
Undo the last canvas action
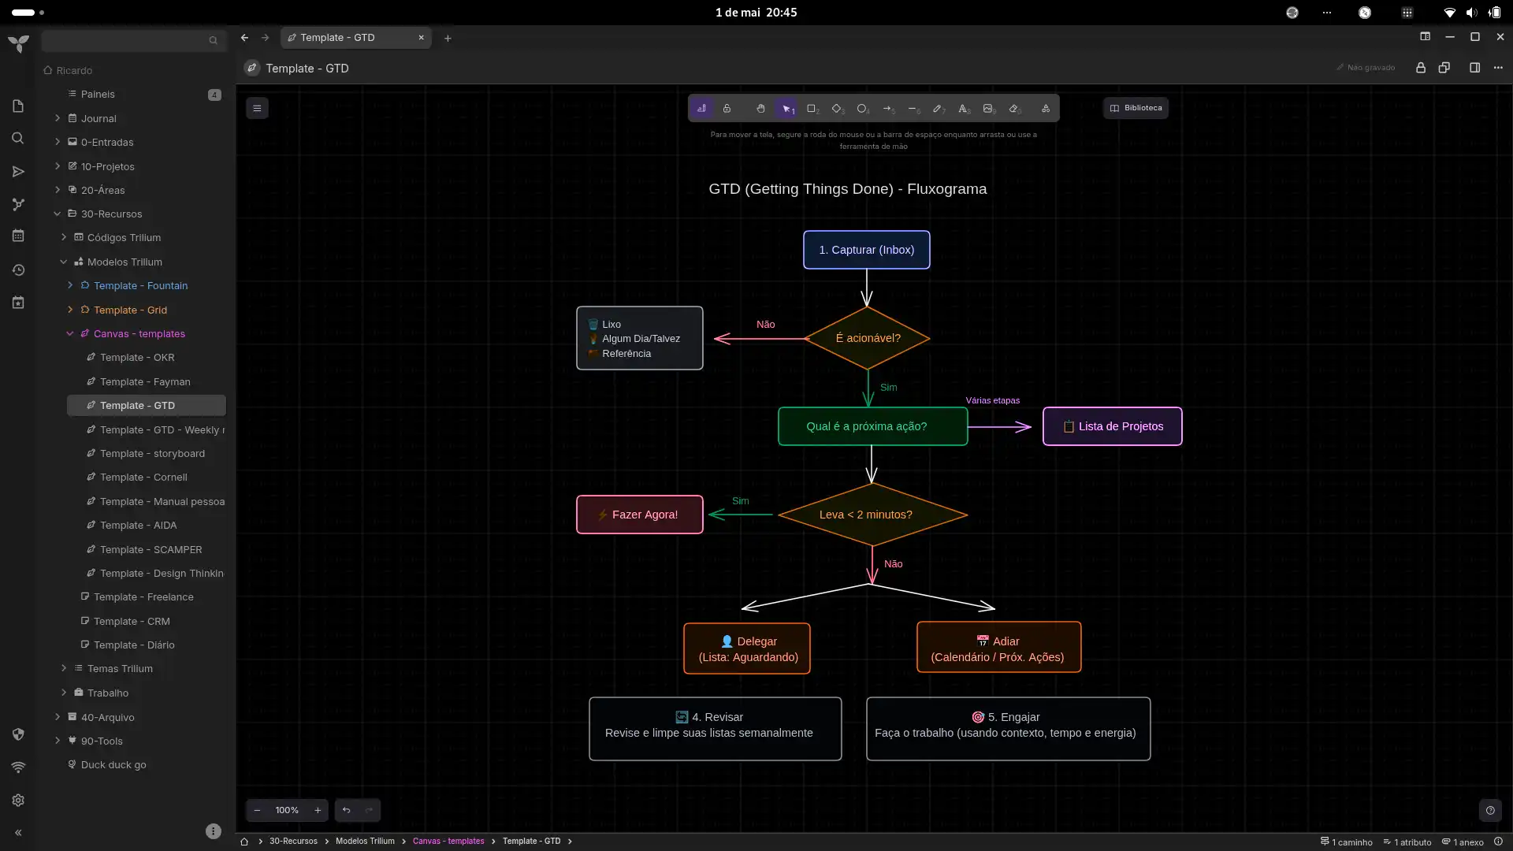(x=346, y=810)
